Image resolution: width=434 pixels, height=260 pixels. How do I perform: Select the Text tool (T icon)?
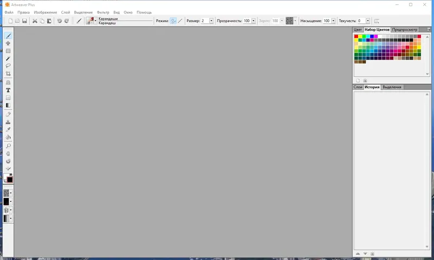tap(8, 90)
